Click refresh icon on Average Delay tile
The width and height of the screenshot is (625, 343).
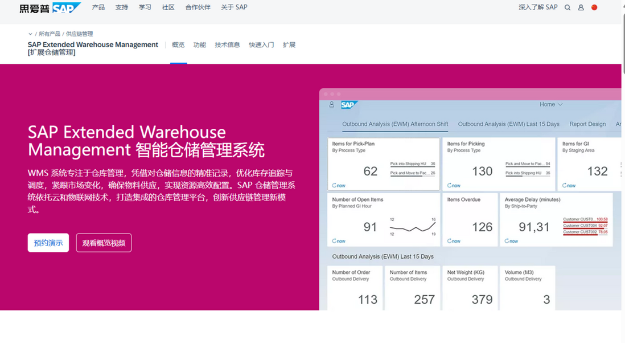pyautogui.click(x=507, y=241)
